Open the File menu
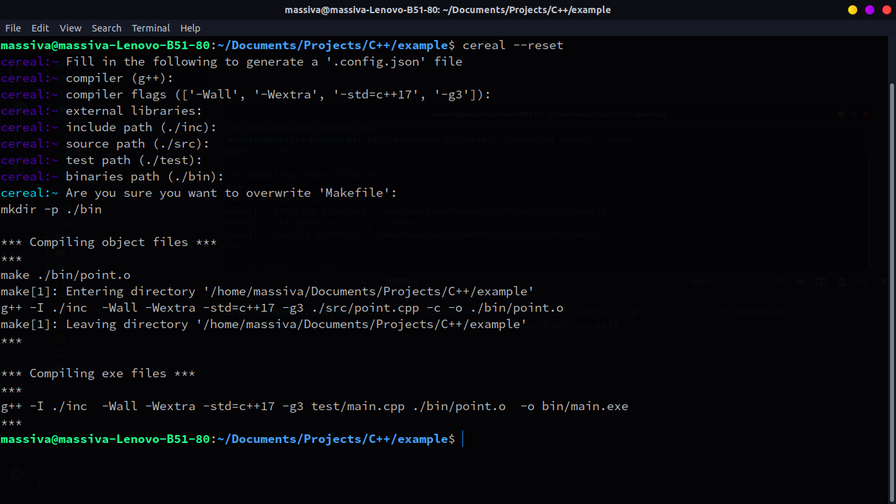Image resolution: width=896 pixels, height=504 pixels. point(13,28)
